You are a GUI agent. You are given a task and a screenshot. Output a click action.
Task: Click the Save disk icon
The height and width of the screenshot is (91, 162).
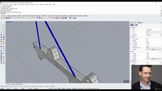point(6,18)
